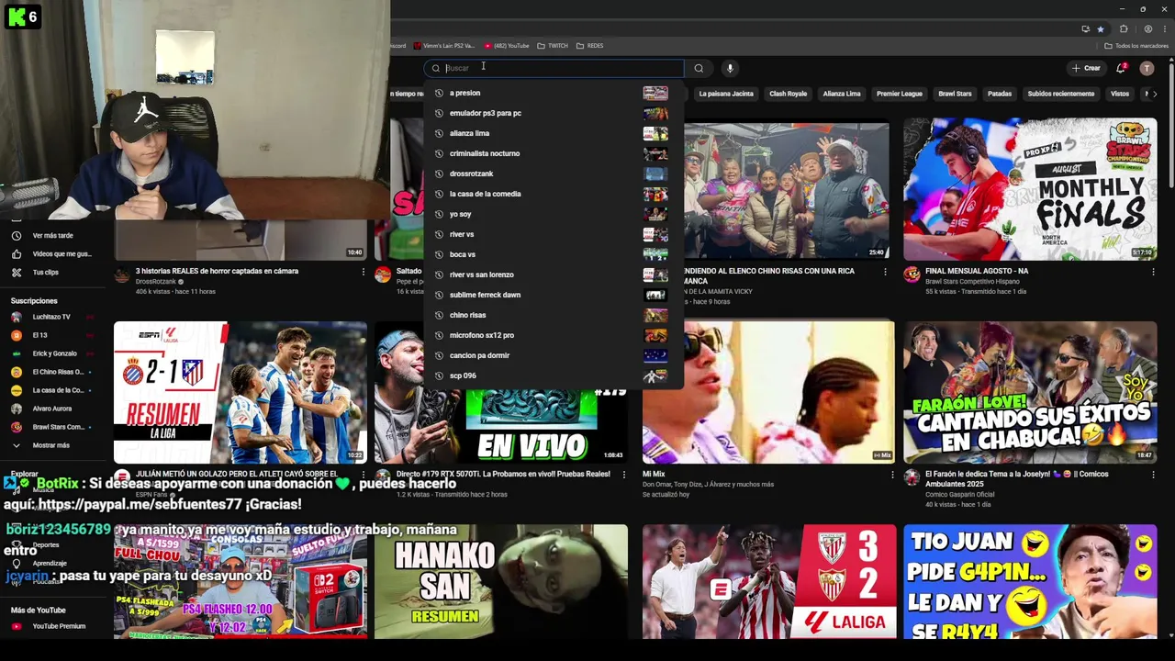Select 'river vs san lorenzo' suggestion
1175x661 pixels.
point(554,274)
